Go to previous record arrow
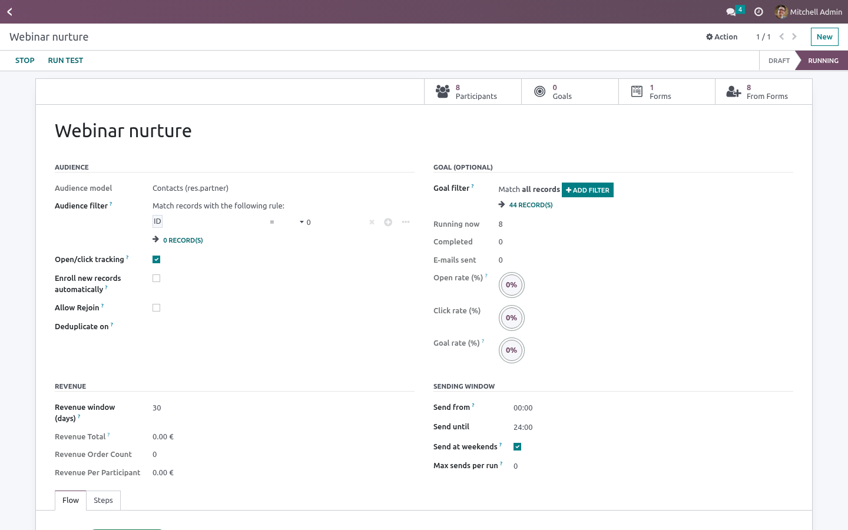 coord(781,37)
